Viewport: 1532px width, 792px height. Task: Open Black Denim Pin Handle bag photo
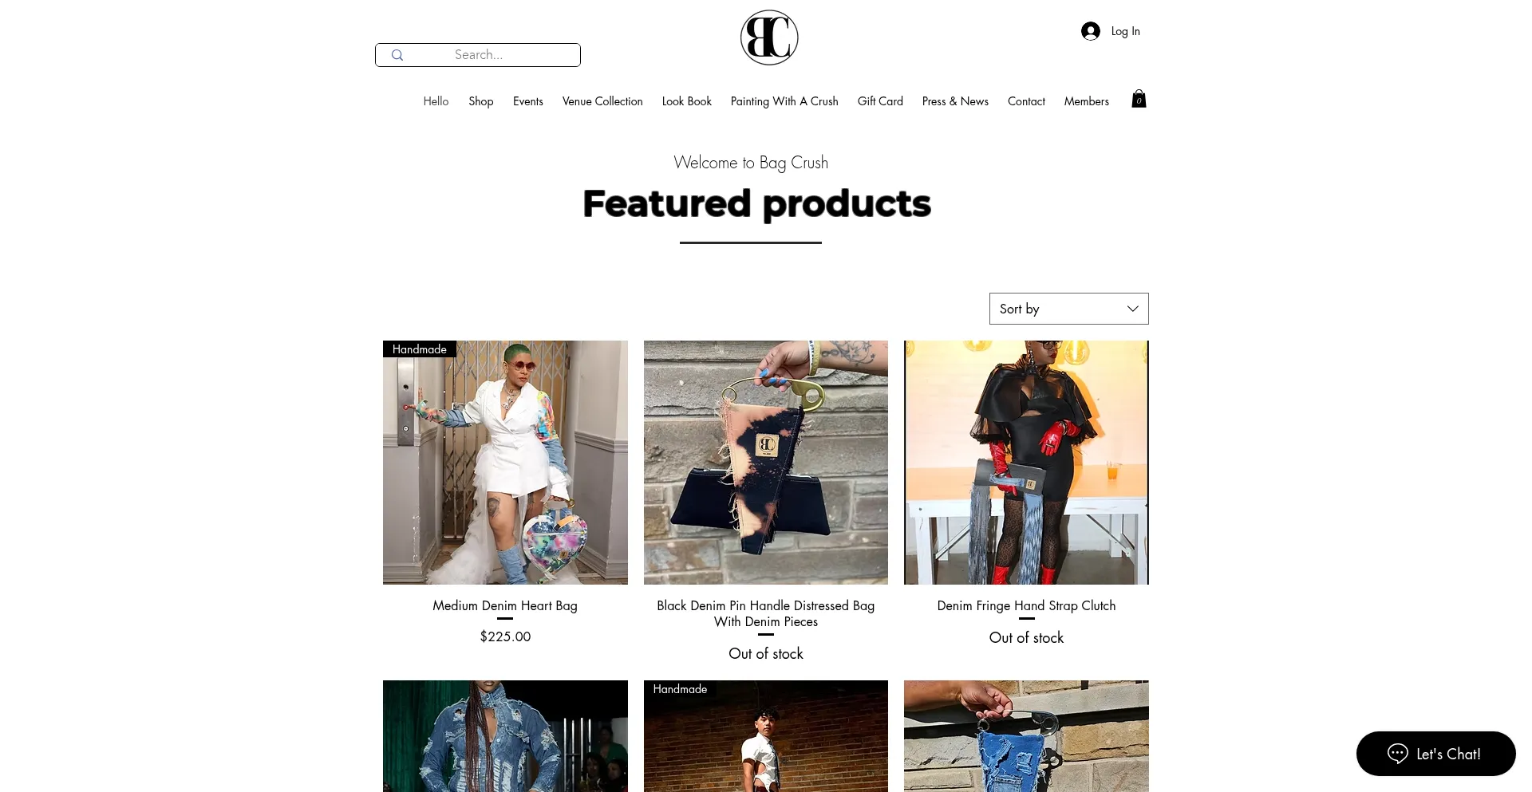click(766, 463)
